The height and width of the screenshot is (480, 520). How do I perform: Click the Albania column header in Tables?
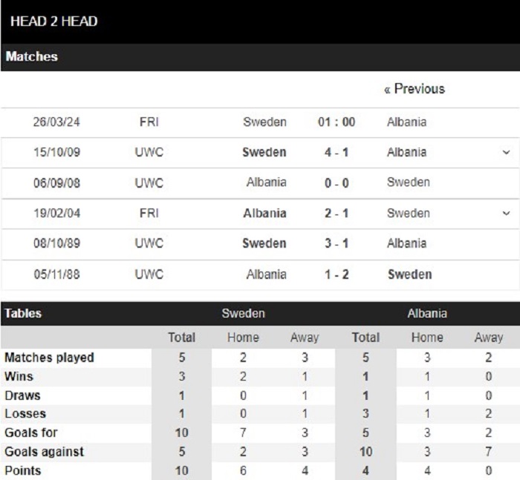(x=427, y=313)
